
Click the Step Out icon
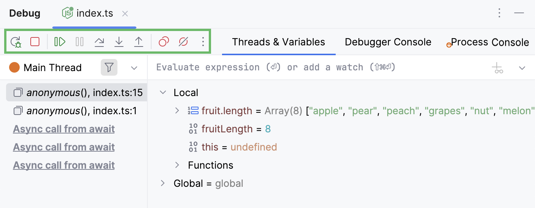(139, 42)
